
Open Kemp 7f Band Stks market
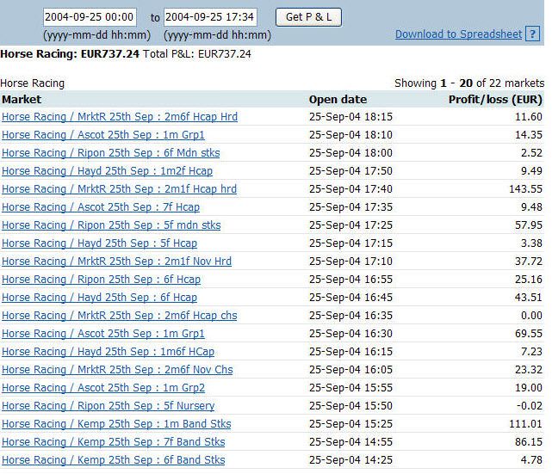(x=114, y=441)
